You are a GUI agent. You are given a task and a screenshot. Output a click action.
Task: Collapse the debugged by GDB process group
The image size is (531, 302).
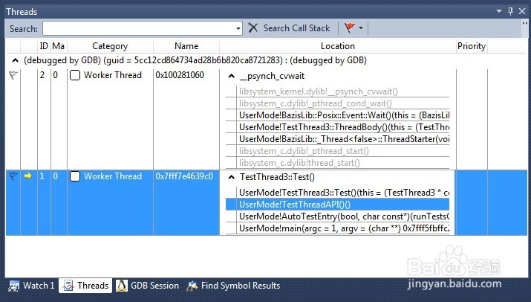pyautogui.click(x=15, y=61)
